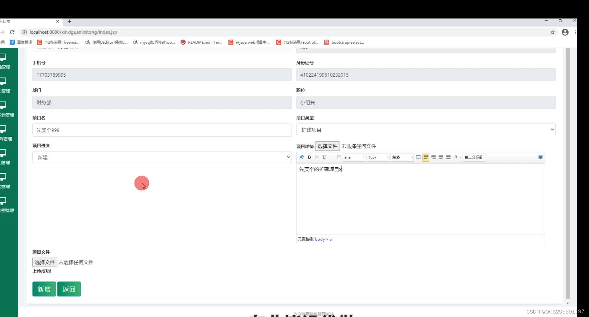Click the 职位 field showing 小组长
Viewport: 589px width, 317px height.
(426, 102)
